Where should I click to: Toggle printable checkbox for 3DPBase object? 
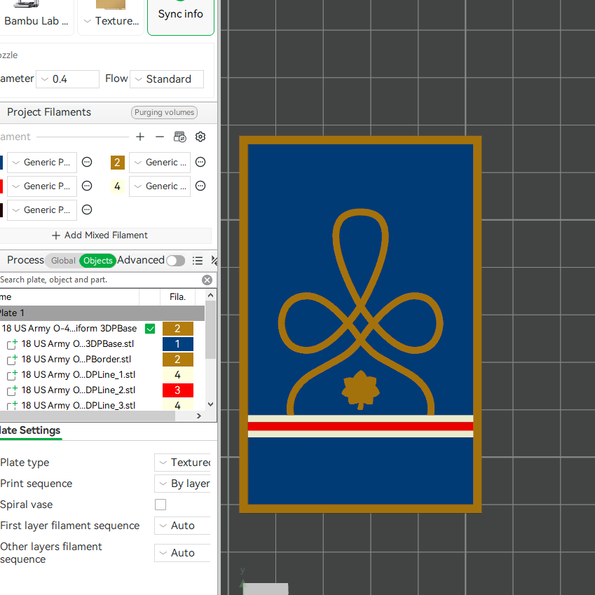(x=150, y=329)
